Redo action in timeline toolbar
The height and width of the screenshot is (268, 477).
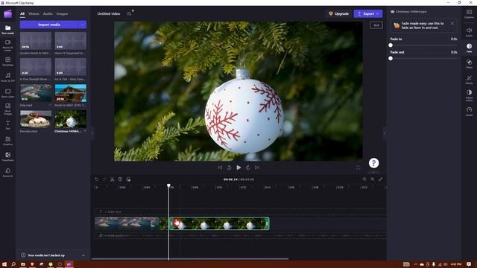click(x=104, y=179)
